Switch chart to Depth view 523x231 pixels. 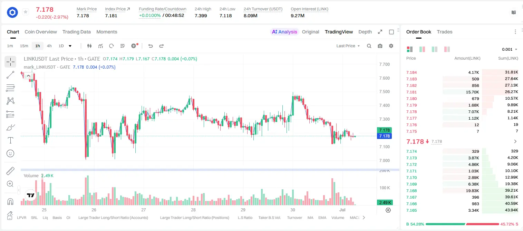point(365,32)
